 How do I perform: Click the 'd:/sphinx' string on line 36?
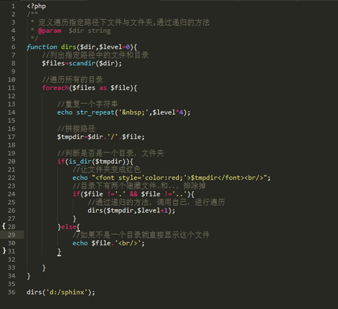coord(67,292)
